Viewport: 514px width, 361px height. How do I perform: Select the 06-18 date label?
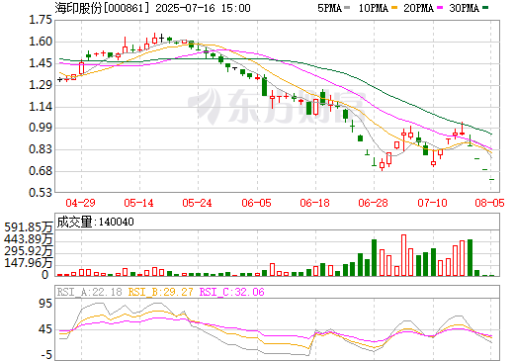click(314, 203)
